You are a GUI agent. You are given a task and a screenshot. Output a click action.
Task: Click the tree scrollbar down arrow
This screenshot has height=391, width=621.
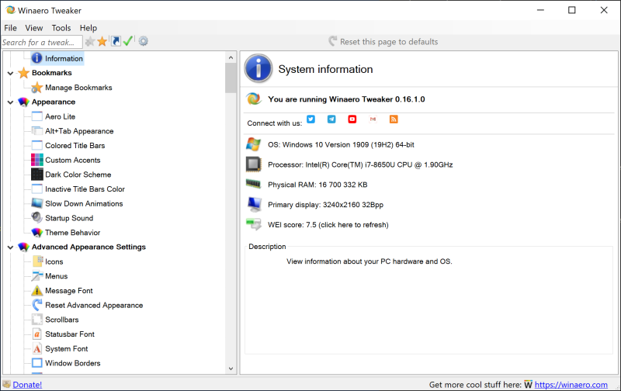click(x=231, y=369)
